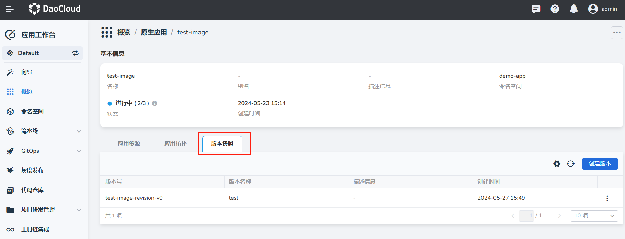Open the messages chat icon
This screenshot has height=239, width=625.
(x=536, y=9)
